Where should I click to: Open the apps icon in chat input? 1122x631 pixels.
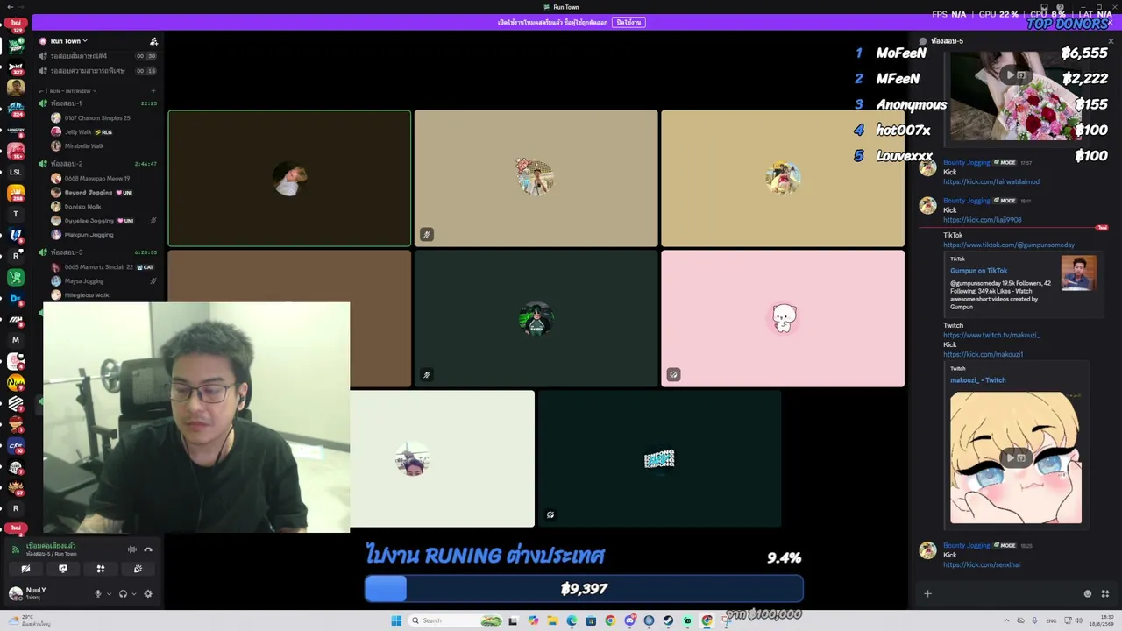[1104, 593]
